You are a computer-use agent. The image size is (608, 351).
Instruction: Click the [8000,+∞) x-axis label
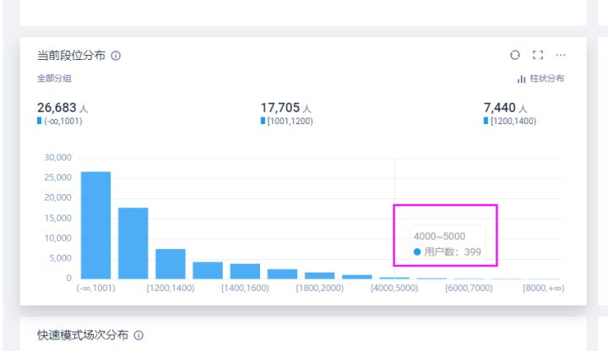542,288
